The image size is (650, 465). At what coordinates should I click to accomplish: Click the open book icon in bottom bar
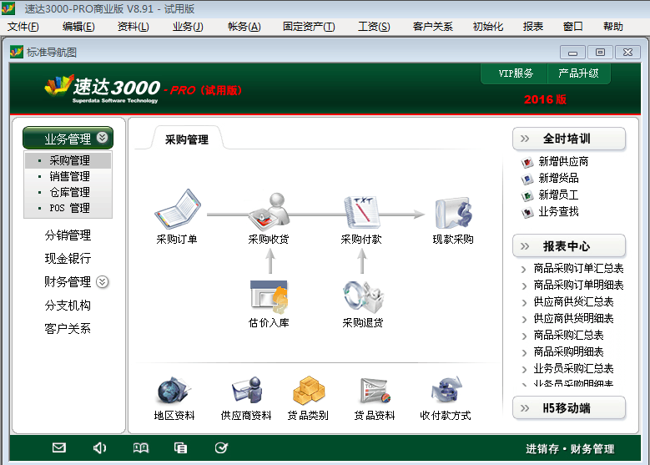140,447
